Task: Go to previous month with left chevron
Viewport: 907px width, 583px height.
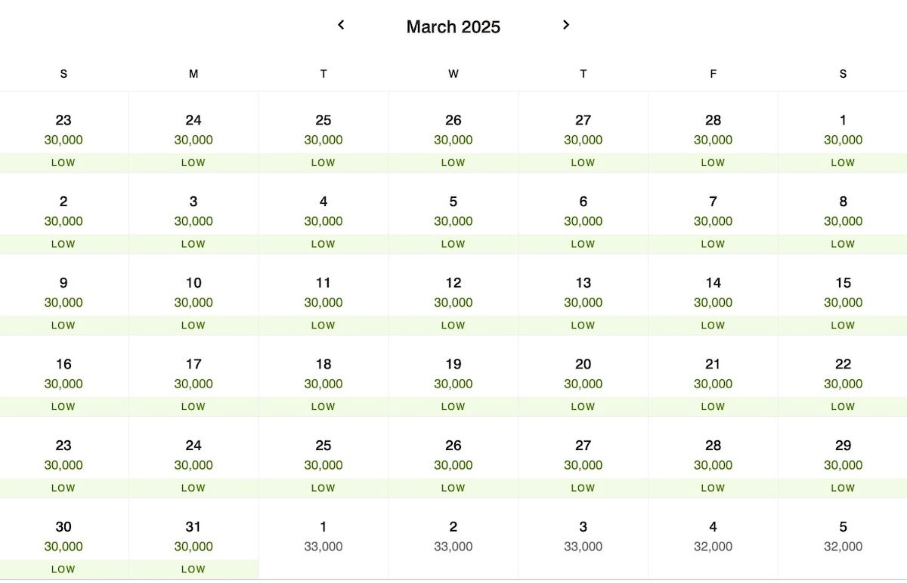Action: [341, 25]
